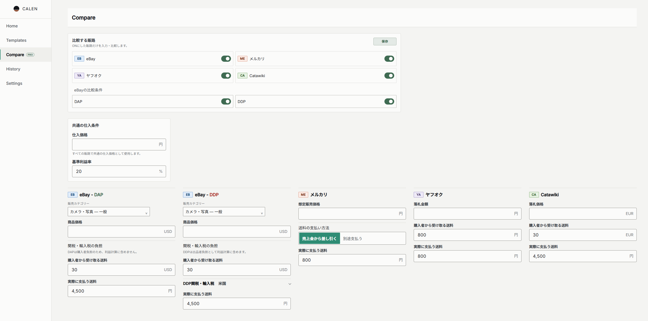The width and height of the screenshot is (648, 321).
Task: Turn off the DDP comparison switch
Action: point(389,101)
